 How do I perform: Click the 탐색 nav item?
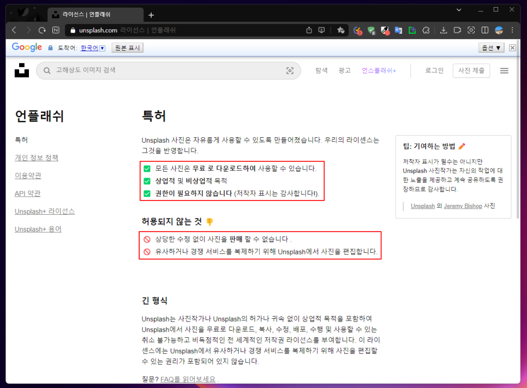coord(321,70)
